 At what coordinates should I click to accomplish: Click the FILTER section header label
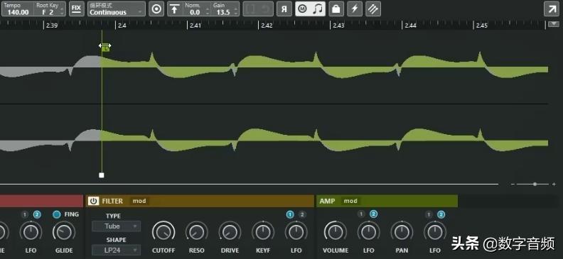112,201
